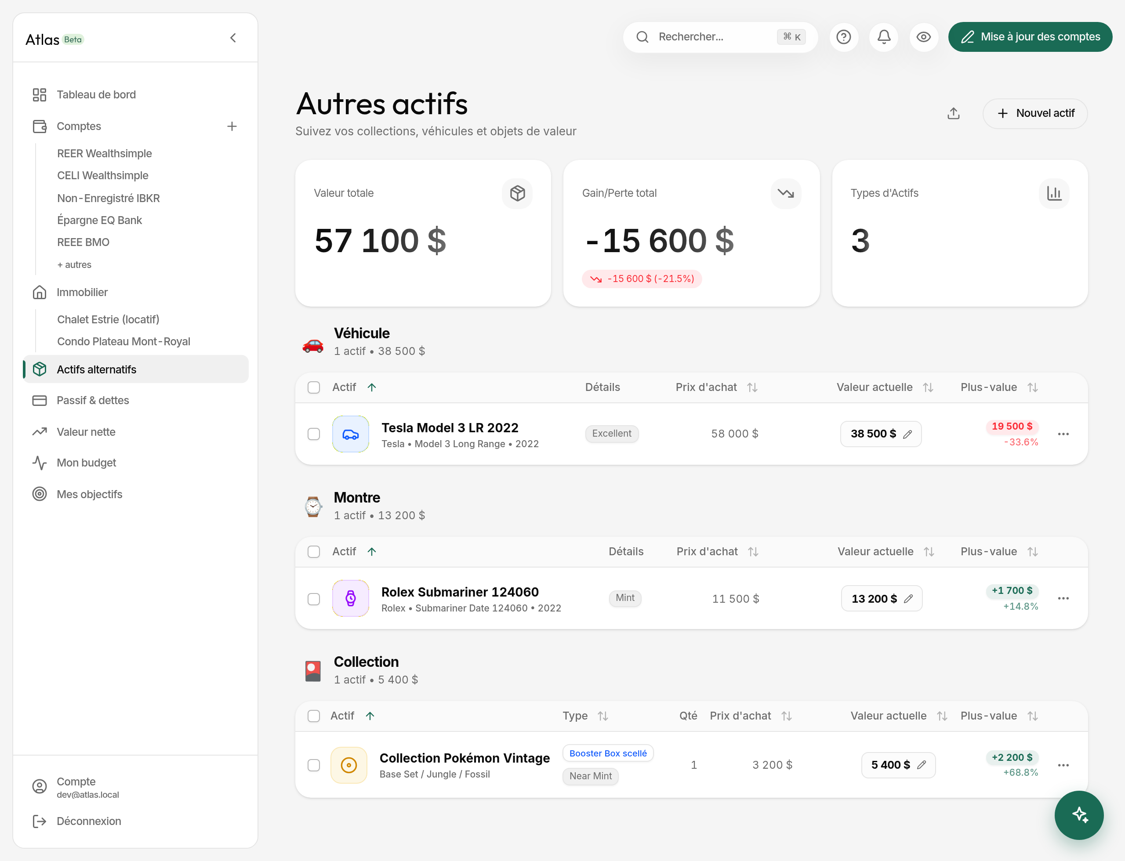Open Immobilier section

(135, 292)
